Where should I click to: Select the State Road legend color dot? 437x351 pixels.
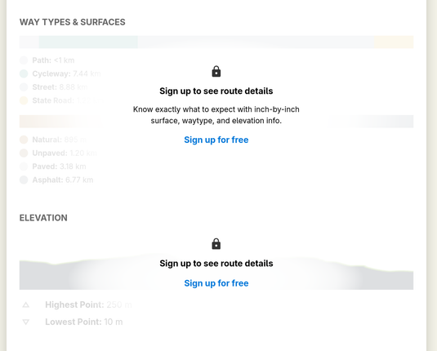[x=24, y=100]
